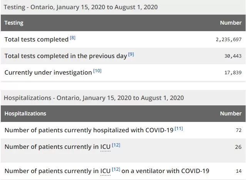Click the ICU abbreviation in the patients in ICU row

(105, 147)
